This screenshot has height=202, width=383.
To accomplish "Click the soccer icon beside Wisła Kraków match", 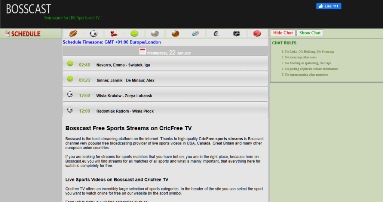I will [x=70, y=94].
